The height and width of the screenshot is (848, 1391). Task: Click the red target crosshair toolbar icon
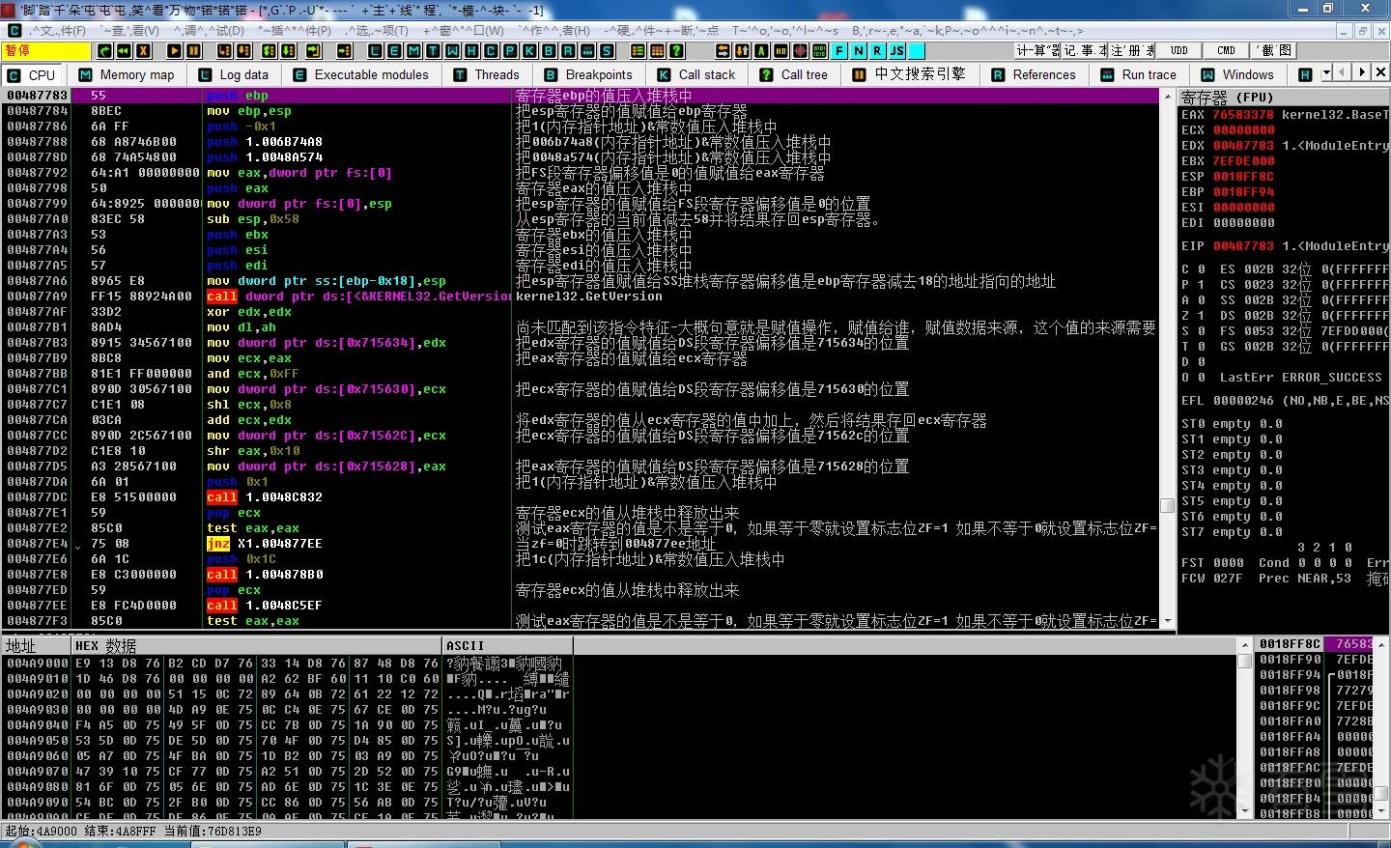pos(800,50)
